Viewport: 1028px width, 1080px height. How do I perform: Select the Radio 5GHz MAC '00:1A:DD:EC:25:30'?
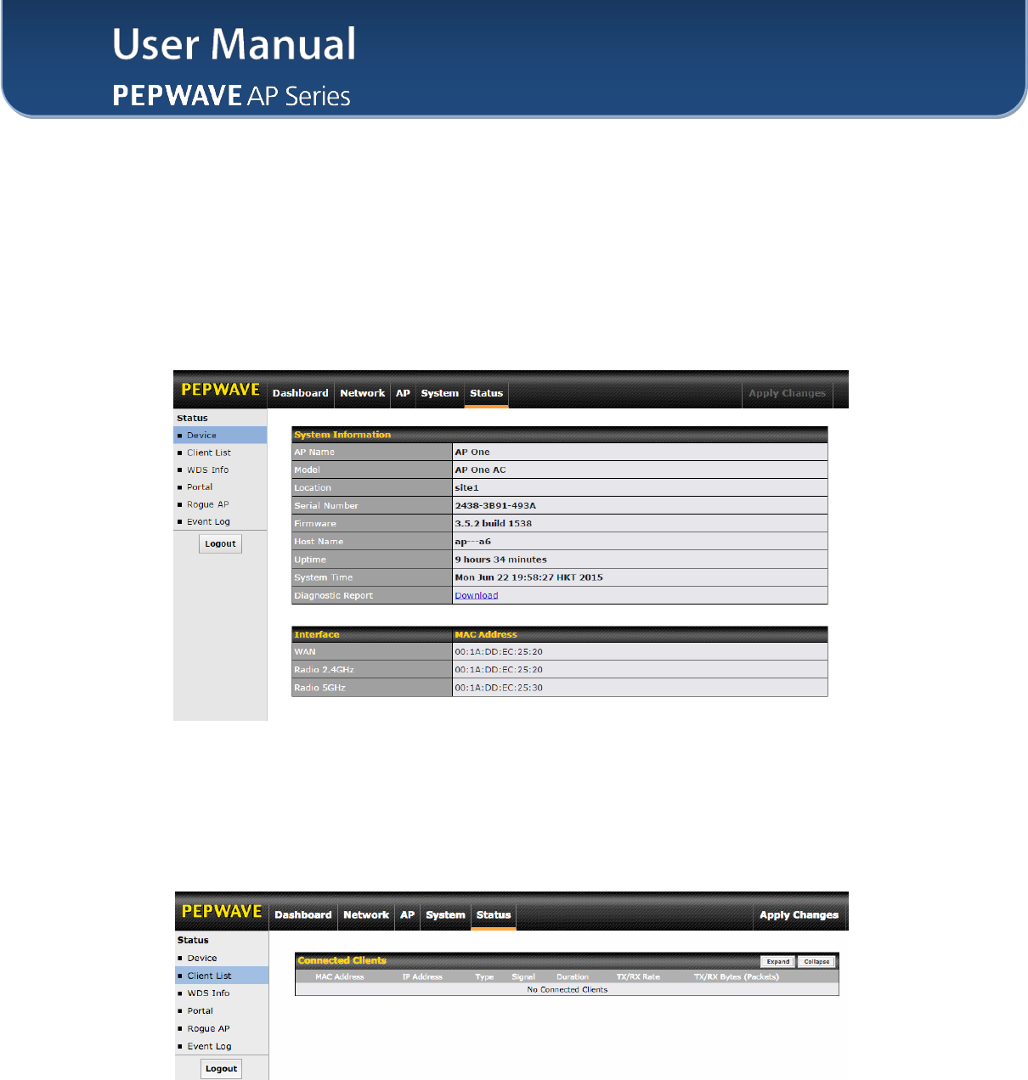coord(499,688)
